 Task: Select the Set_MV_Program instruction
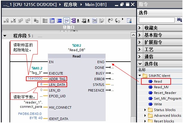click(167, 98)
